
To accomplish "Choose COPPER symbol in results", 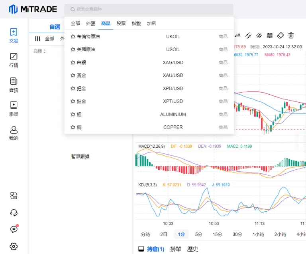I will coord(173,127).
